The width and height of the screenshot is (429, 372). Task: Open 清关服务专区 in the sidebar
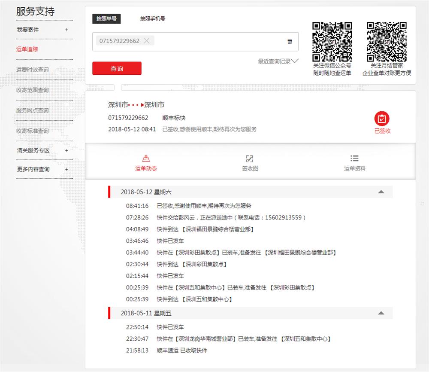(33, 150)
